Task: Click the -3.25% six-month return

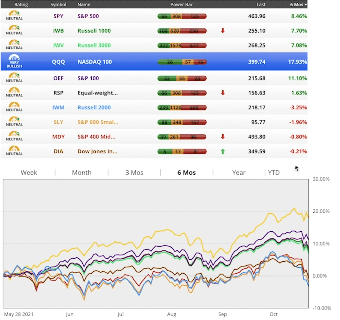Action: pyautogui.click(x=298, y=108)
